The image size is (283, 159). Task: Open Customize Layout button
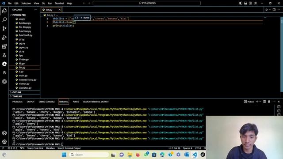(x=255, y=3)
